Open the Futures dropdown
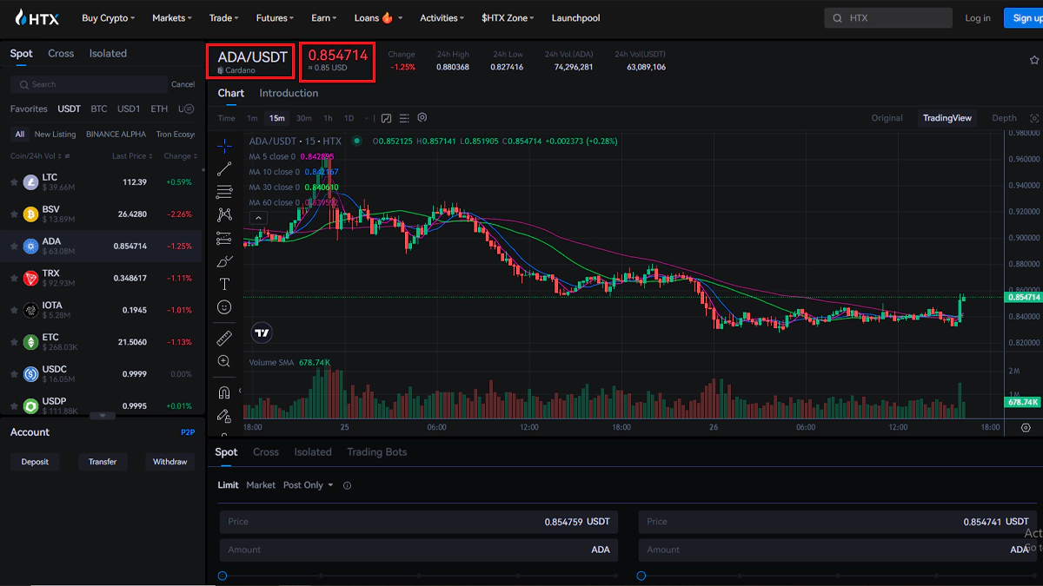 coord(275,17)
